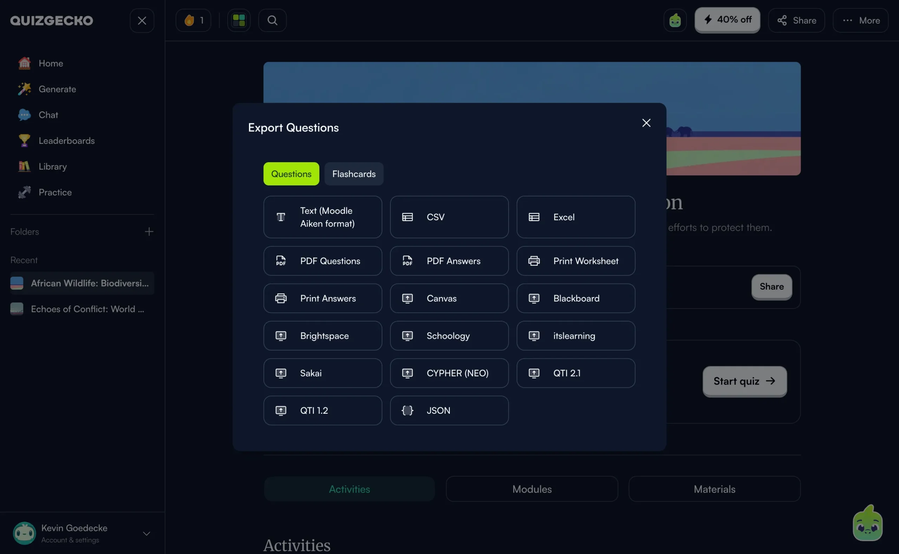This screenshot has width=899, height=554.
Task: Switch to the Modules tab
Action: point(532,489)
